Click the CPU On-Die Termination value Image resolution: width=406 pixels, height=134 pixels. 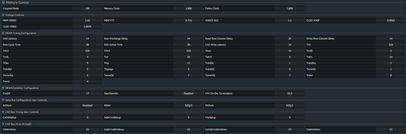coord(290,94)
